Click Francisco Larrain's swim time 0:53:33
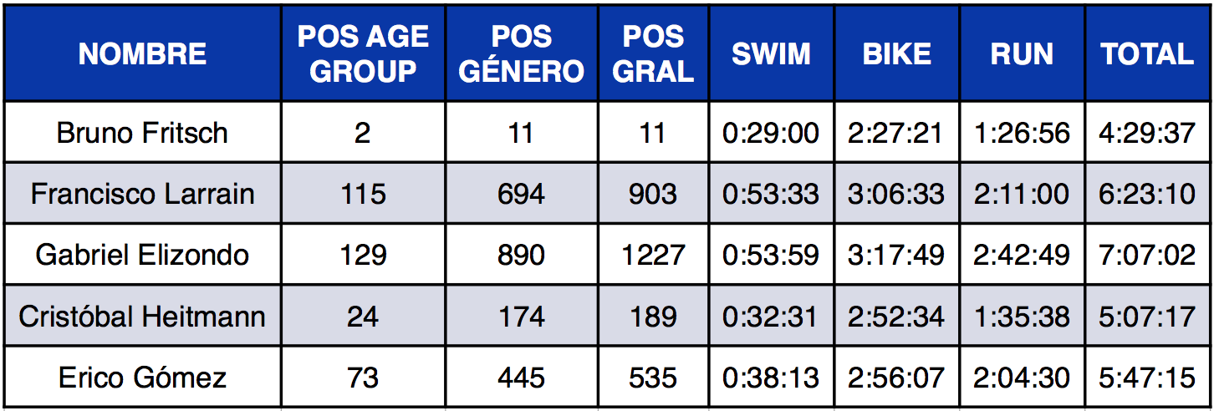 click(x=771, y=194)
